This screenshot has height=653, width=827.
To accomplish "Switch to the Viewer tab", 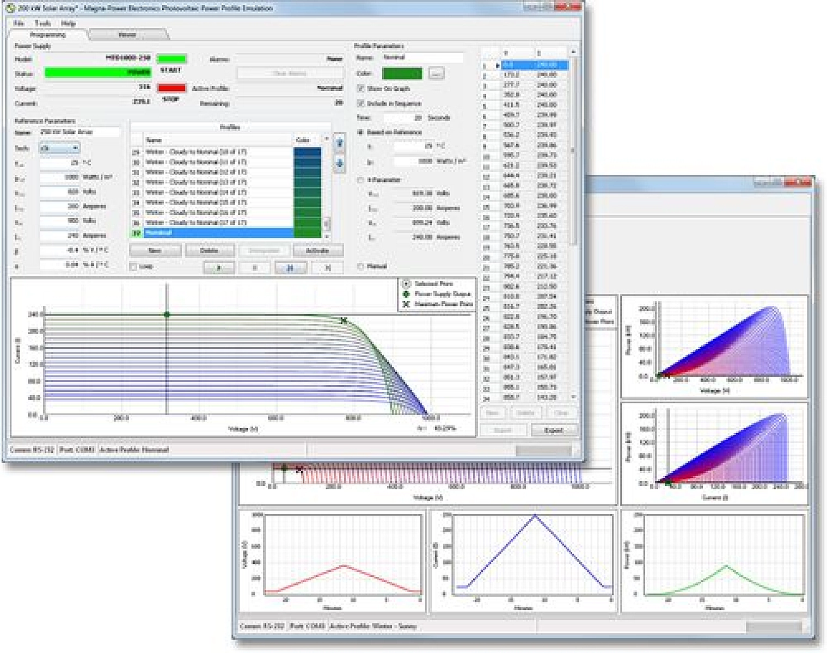I will 127,35.
